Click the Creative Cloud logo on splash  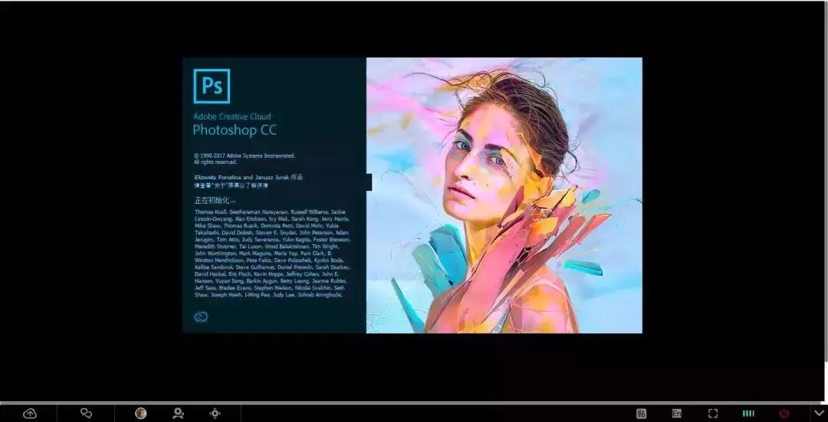coord(201,316)
